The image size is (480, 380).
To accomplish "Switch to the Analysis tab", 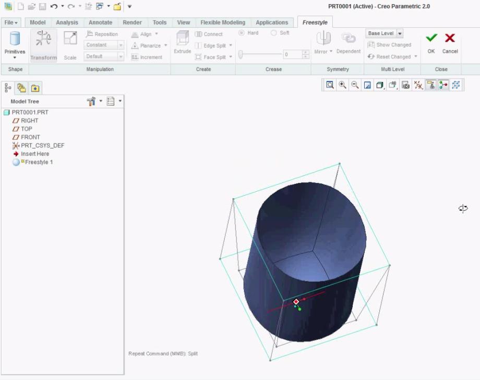I will pyautogui.click(x=67, y=22).
